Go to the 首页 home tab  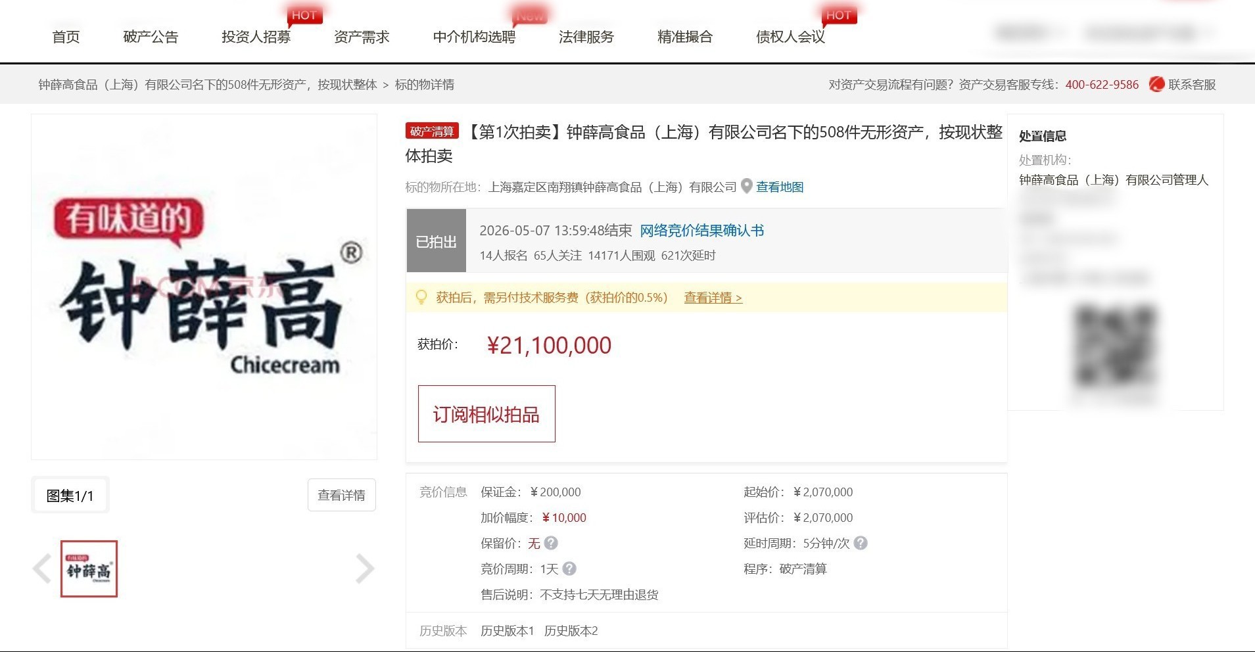coord(66,37)
